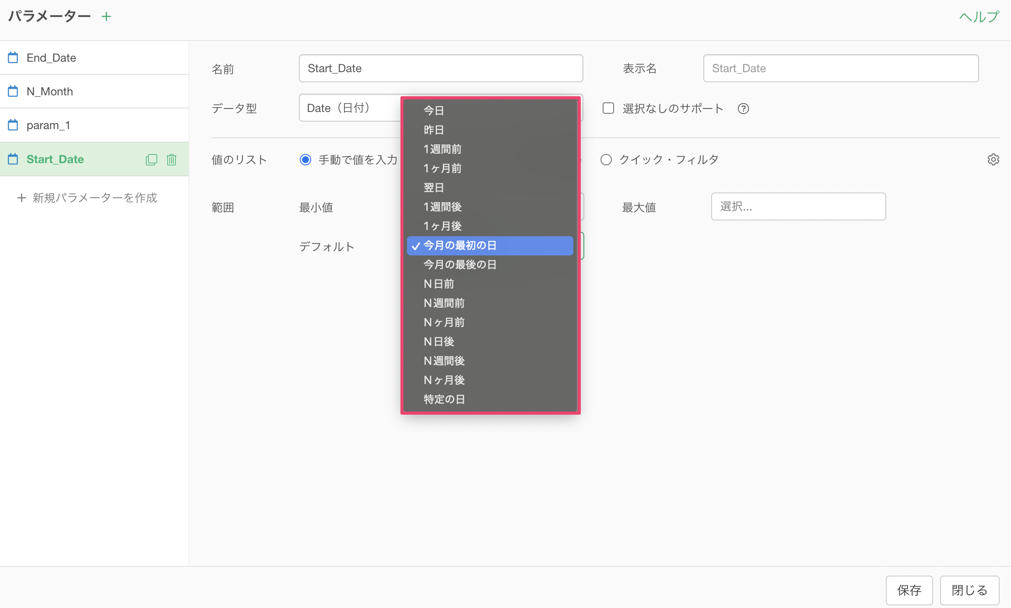Select the 手動で値を入力 radio button

[305, 160]
